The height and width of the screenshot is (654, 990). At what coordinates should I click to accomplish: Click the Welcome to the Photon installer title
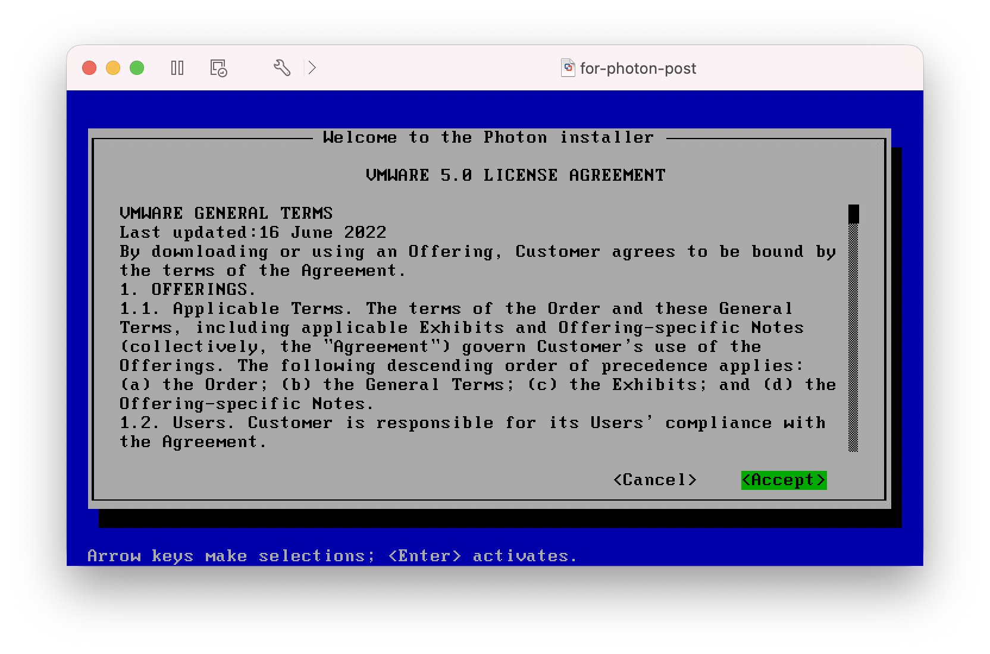488,137
